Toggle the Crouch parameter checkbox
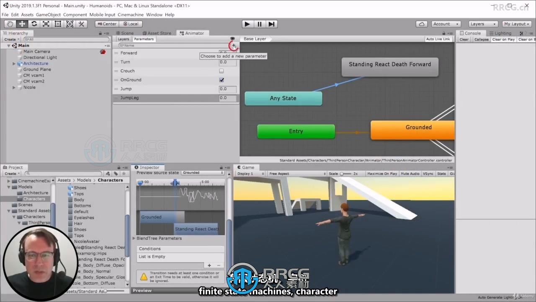This screenshot has height=302, width=536. pos(222,71)
